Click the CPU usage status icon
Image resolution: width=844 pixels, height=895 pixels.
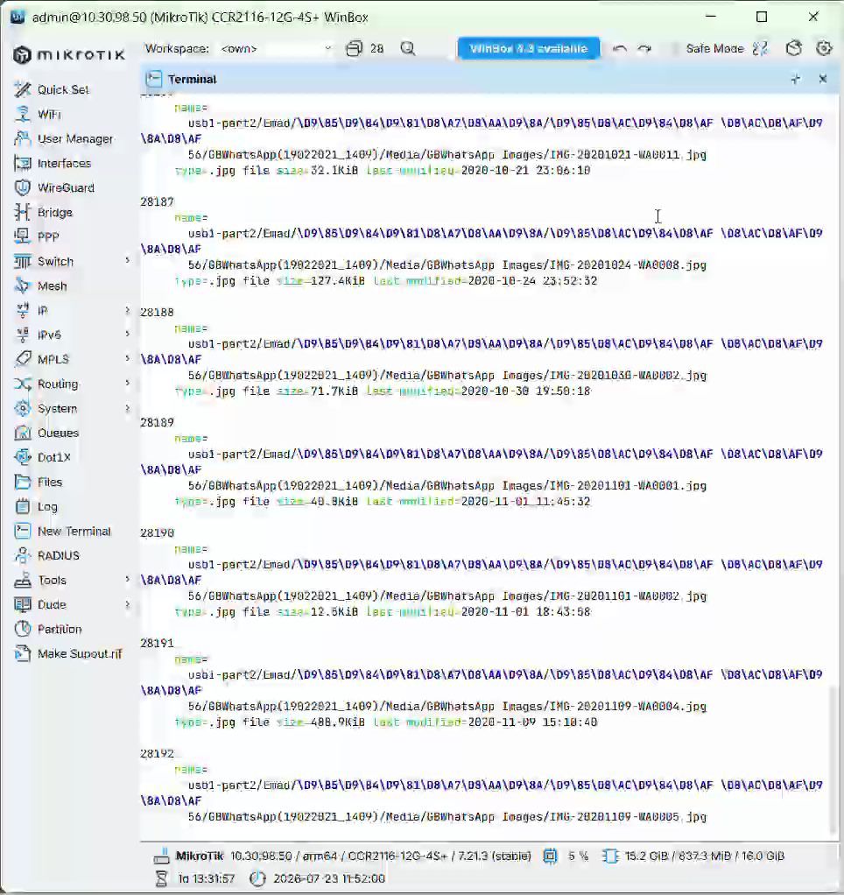550,856
